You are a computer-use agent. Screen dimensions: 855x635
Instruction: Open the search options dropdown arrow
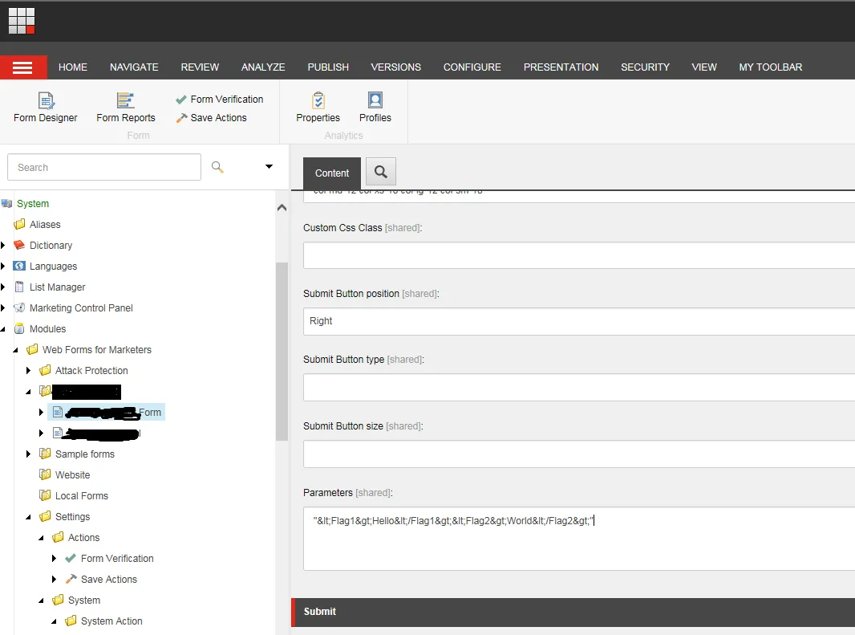point(269,166)
